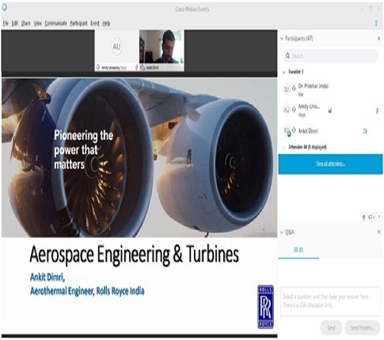This screenshot has width=384, height=340.
Task: Collapse the Q&A panel chevron
Action: point(282,232)
